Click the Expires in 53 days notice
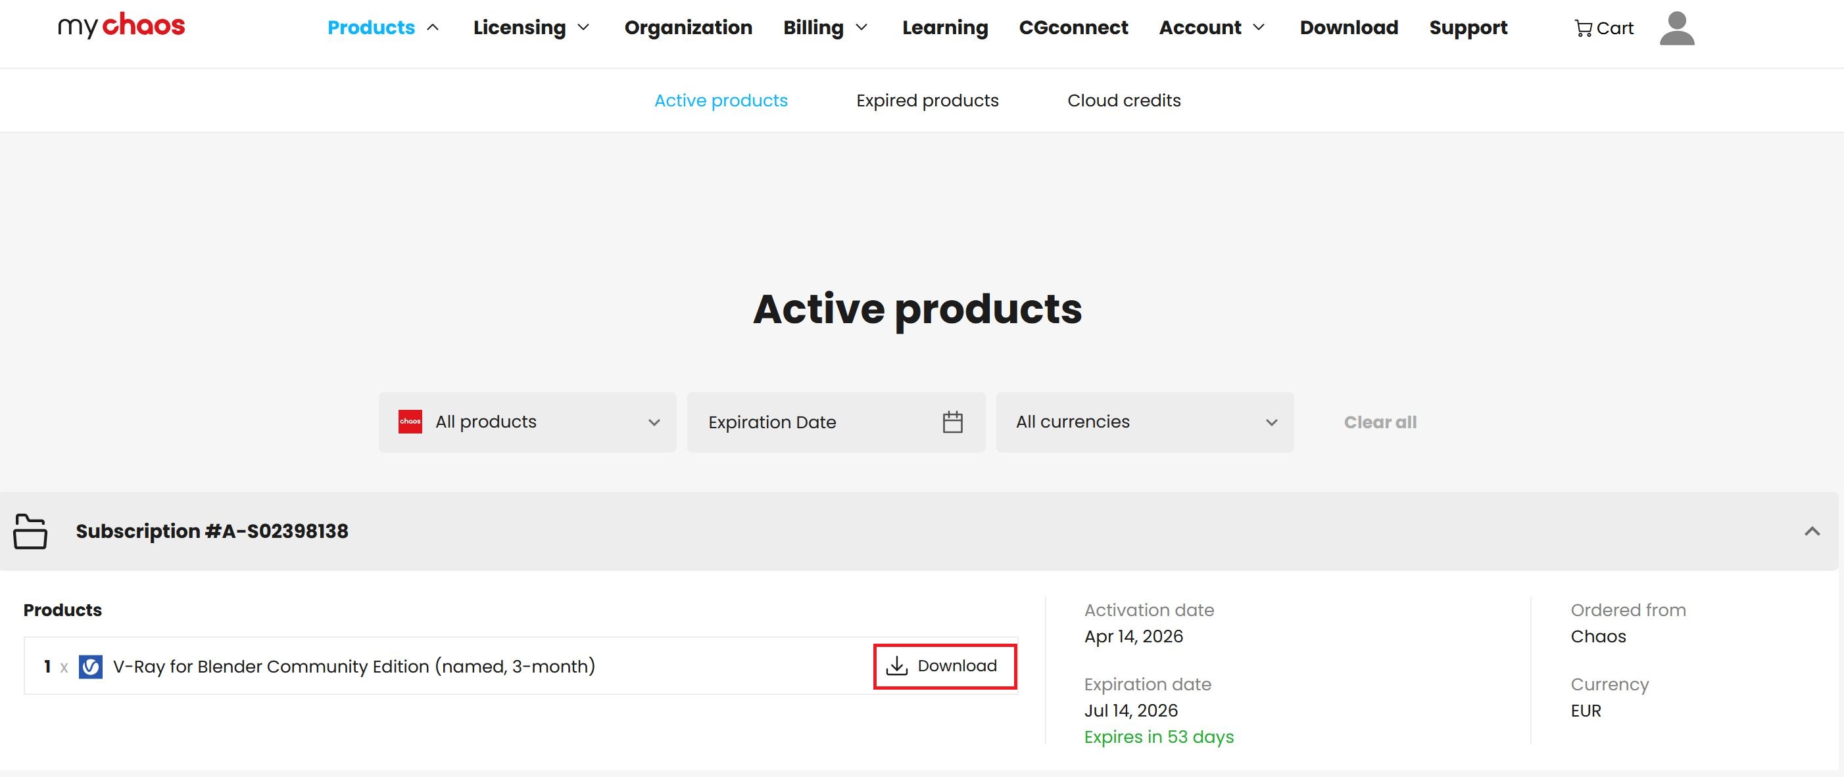Screen dimensions: 1844x777 click(1159, 736)
